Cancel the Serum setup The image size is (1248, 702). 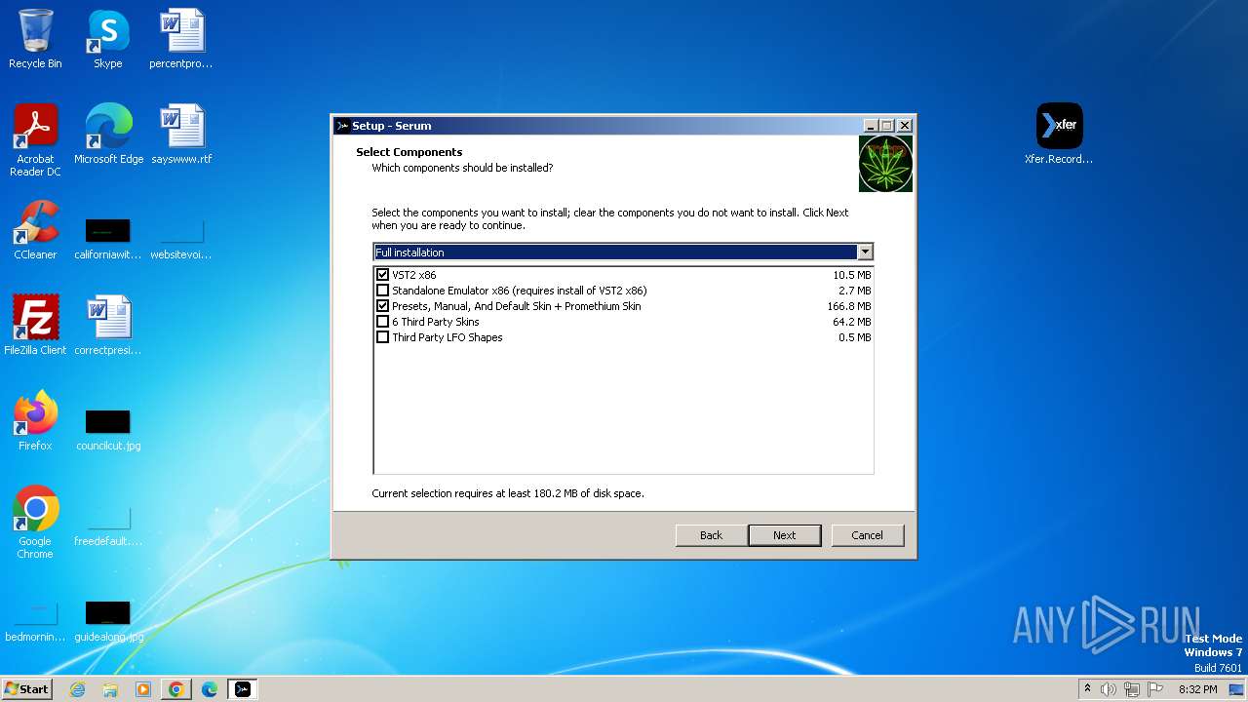pos(867,535)
